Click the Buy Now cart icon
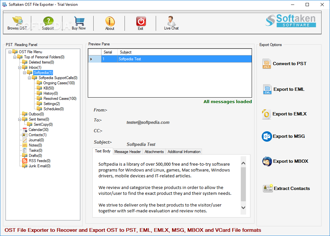Screen dimensions: 330x236 coord(79,21)
